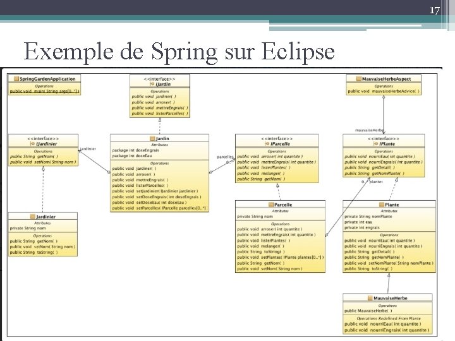The height and width of the screenshot is (341, 455).
Task: Select Parcelle attribute 'private String nom'
Action: [x=255, y=217]
